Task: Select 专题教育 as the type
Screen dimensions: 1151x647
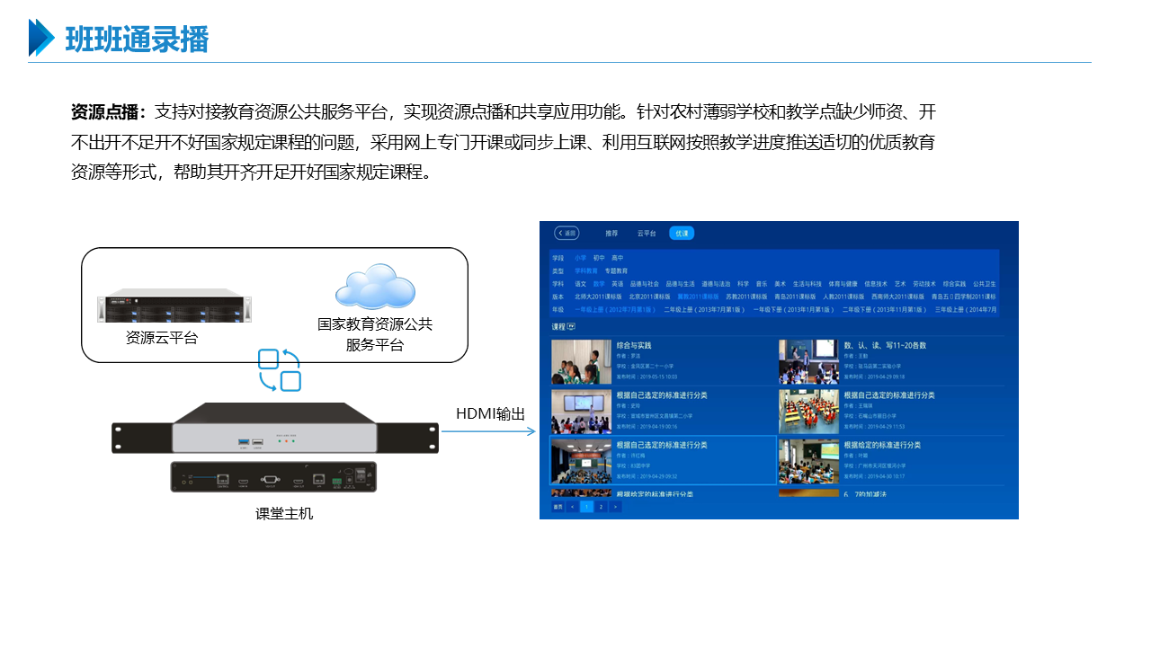Action: pyautogui.click(x=616, y=270)
